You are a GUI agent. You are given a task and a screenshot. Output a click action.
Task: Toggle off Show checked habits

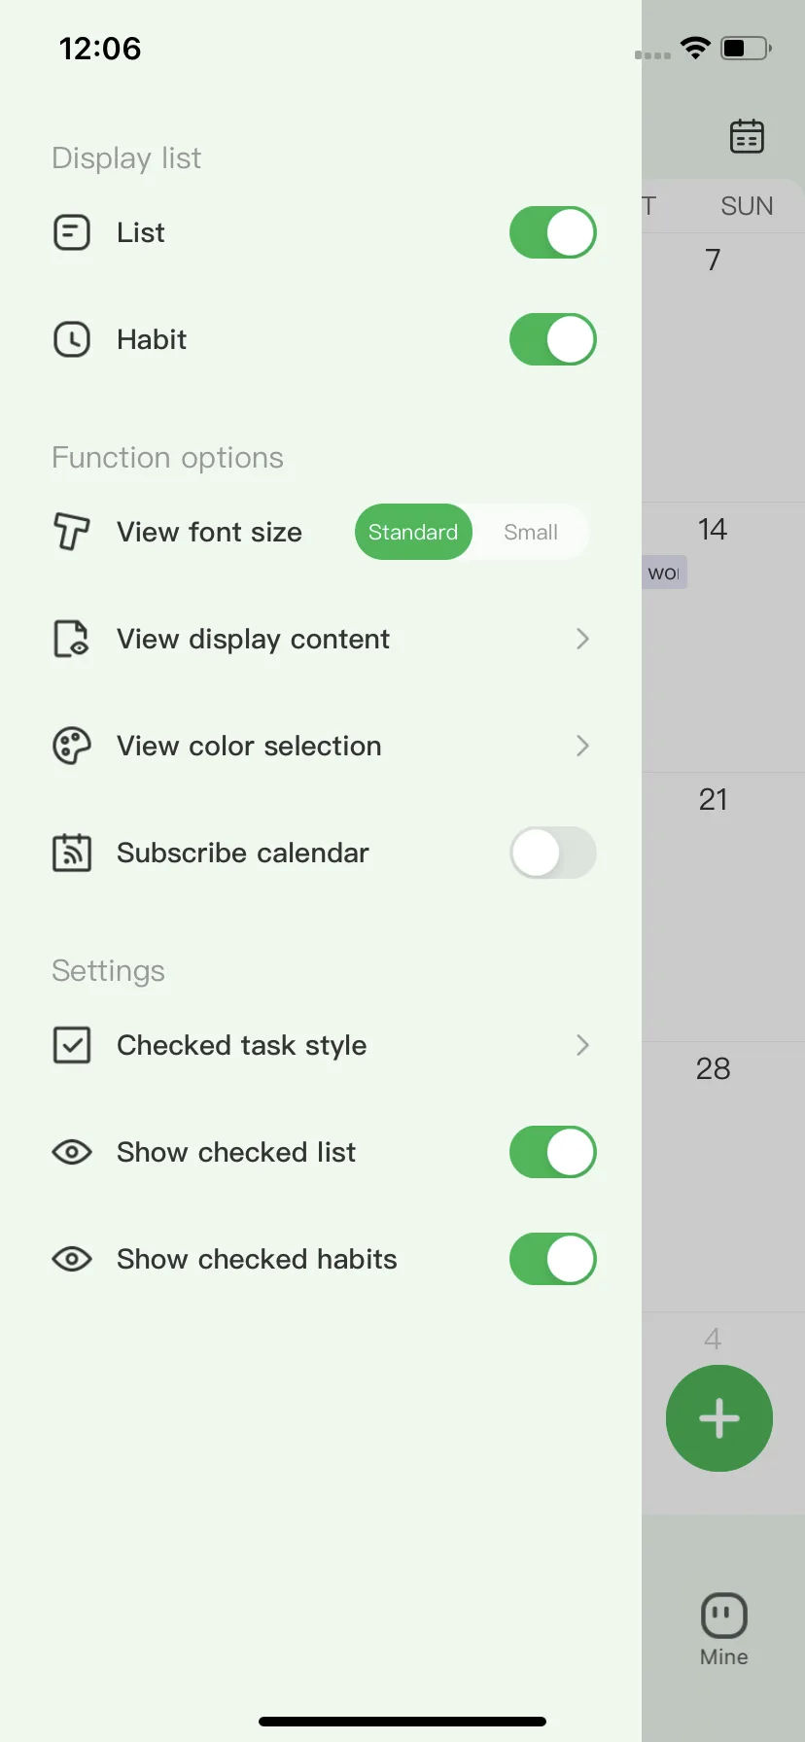(553, 1259)
